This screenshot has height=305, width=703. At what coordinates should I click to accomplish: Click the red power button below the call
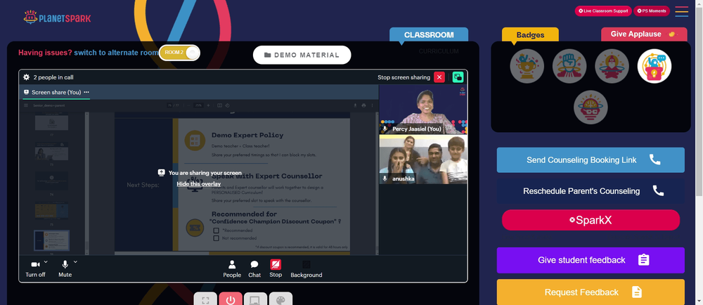[231, 299]
